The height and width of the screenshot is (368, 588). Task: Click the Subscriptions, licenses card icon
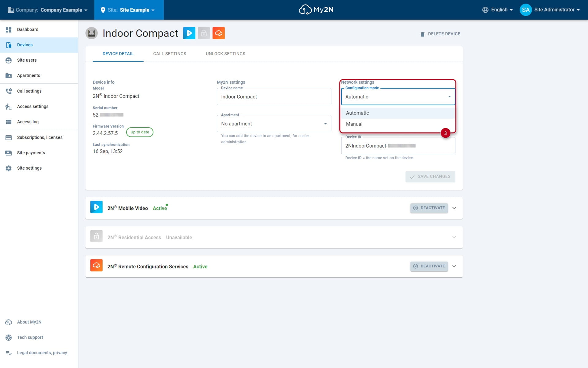9,137
